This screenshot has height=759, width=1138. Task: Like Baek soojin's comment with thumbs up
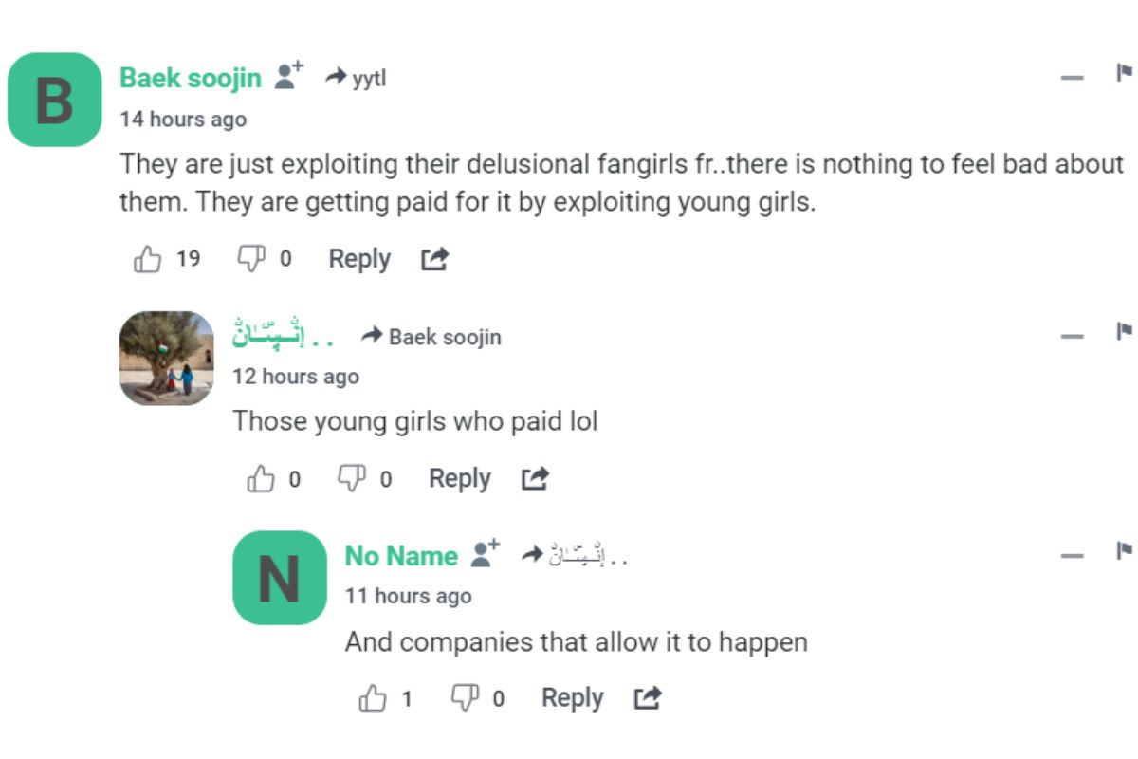148,259
